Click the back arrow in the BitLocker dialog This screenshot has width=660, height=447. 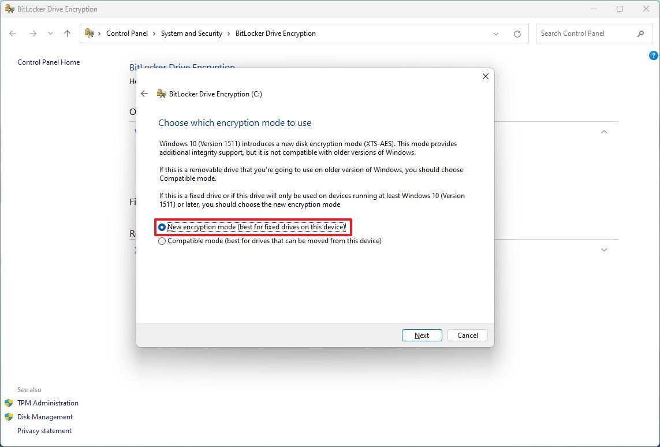point(144,94)
